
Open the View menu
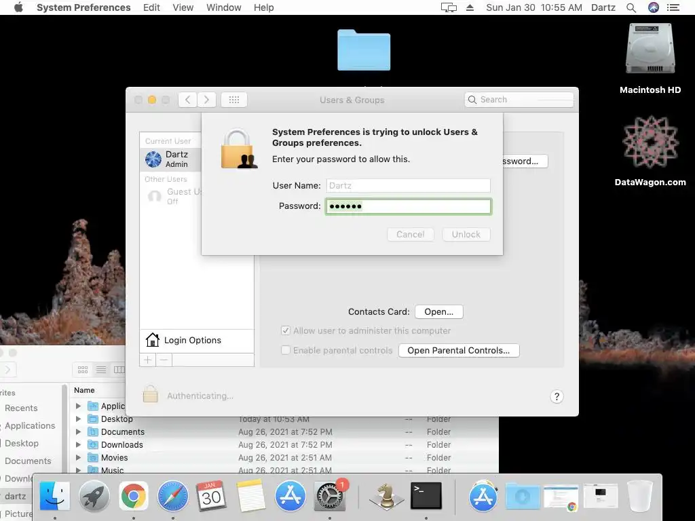click(183, 7)
